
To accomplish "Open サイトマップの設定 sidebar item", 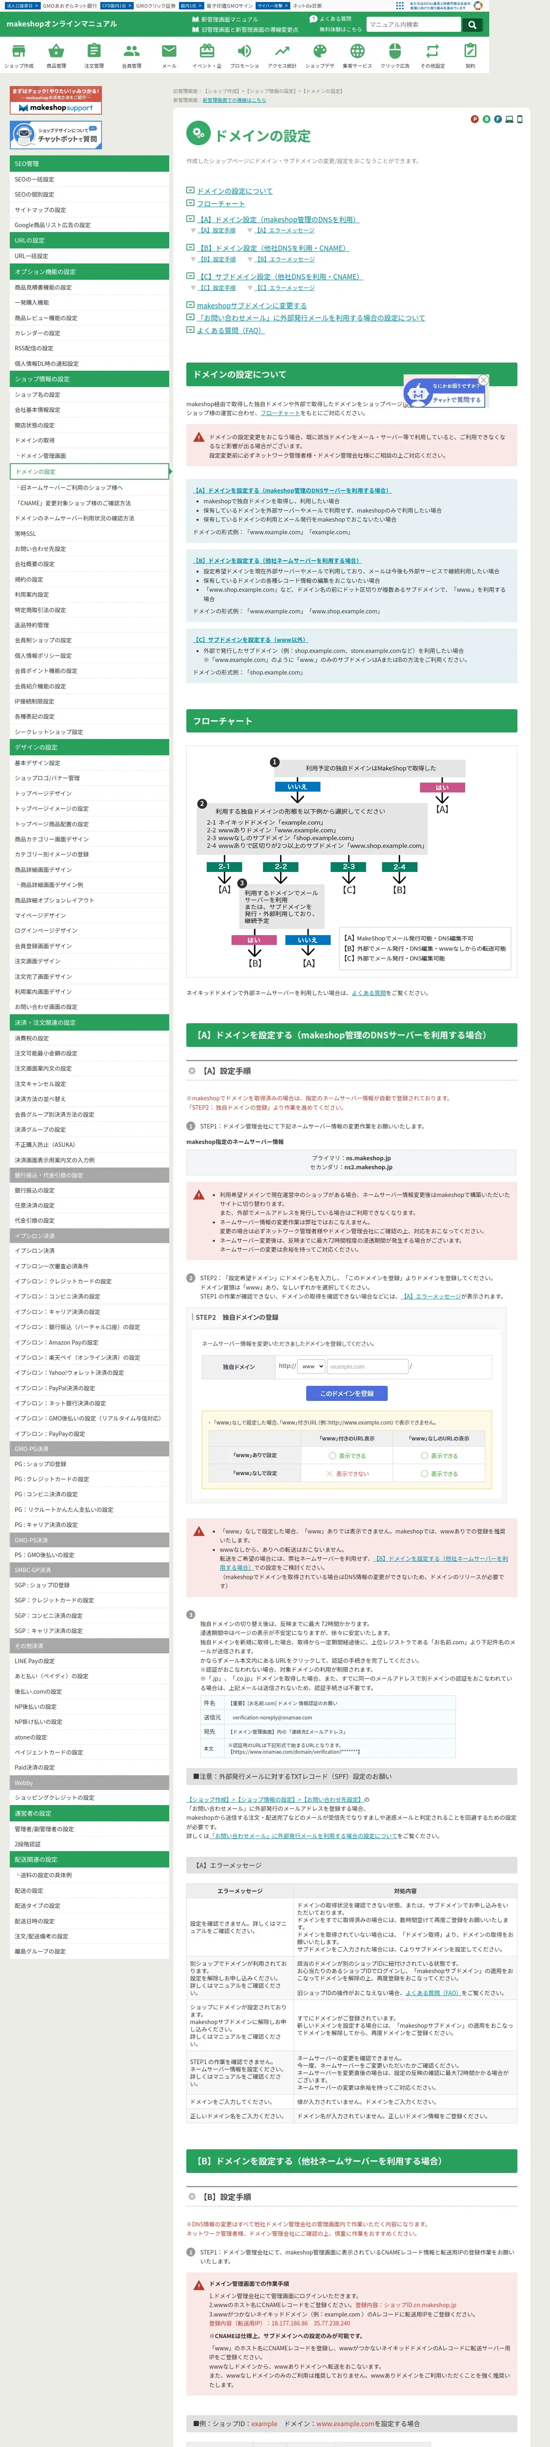I will tap(89, 210).
